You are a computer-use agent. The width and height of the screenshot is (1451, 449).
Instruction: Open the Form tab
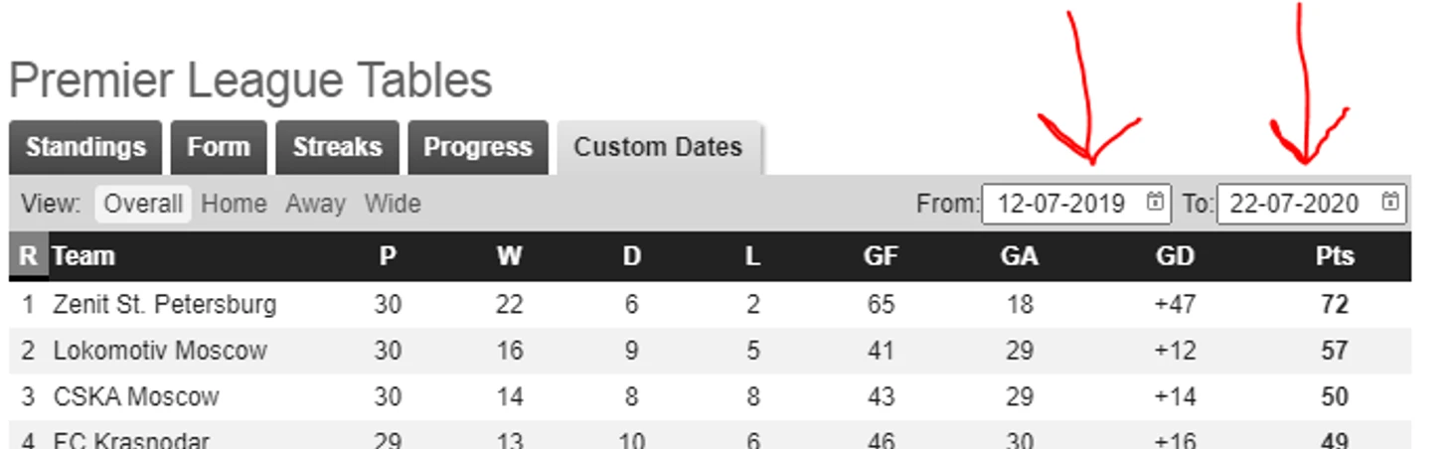point(219,147)
